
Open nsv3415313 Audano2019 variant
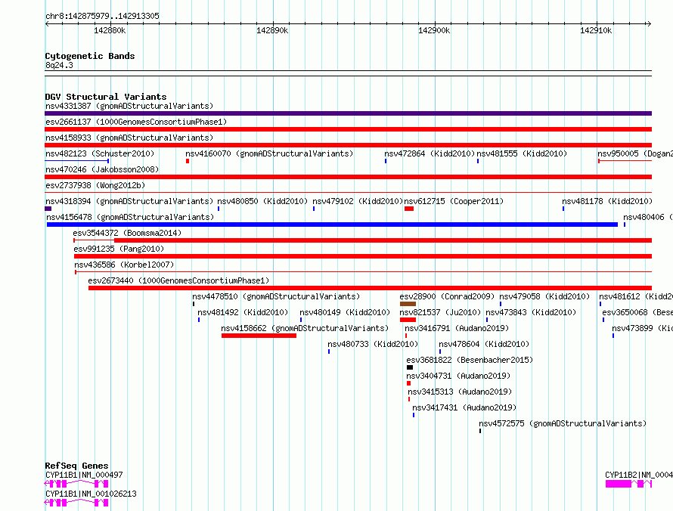460,392
